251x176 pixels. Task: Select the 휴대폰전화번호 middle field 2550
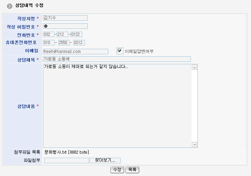64,43
